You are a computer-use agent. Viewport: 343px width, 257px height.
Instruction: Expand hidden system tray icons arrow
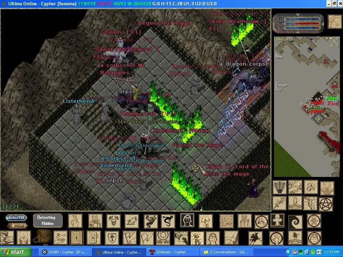(288, 252)
